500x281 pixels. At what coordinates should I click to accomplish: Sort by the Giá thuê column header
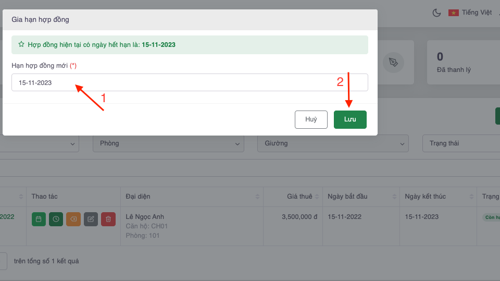tap(299, 197)
